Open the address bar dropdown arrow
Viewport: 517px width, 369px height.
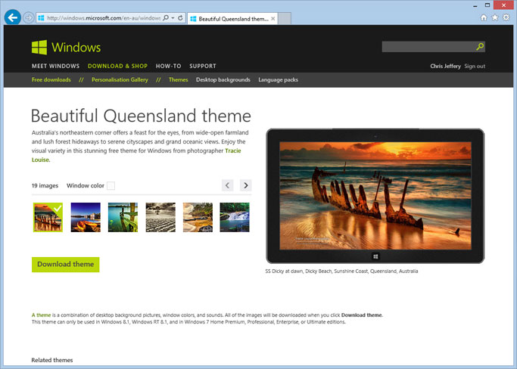[173, 18]
